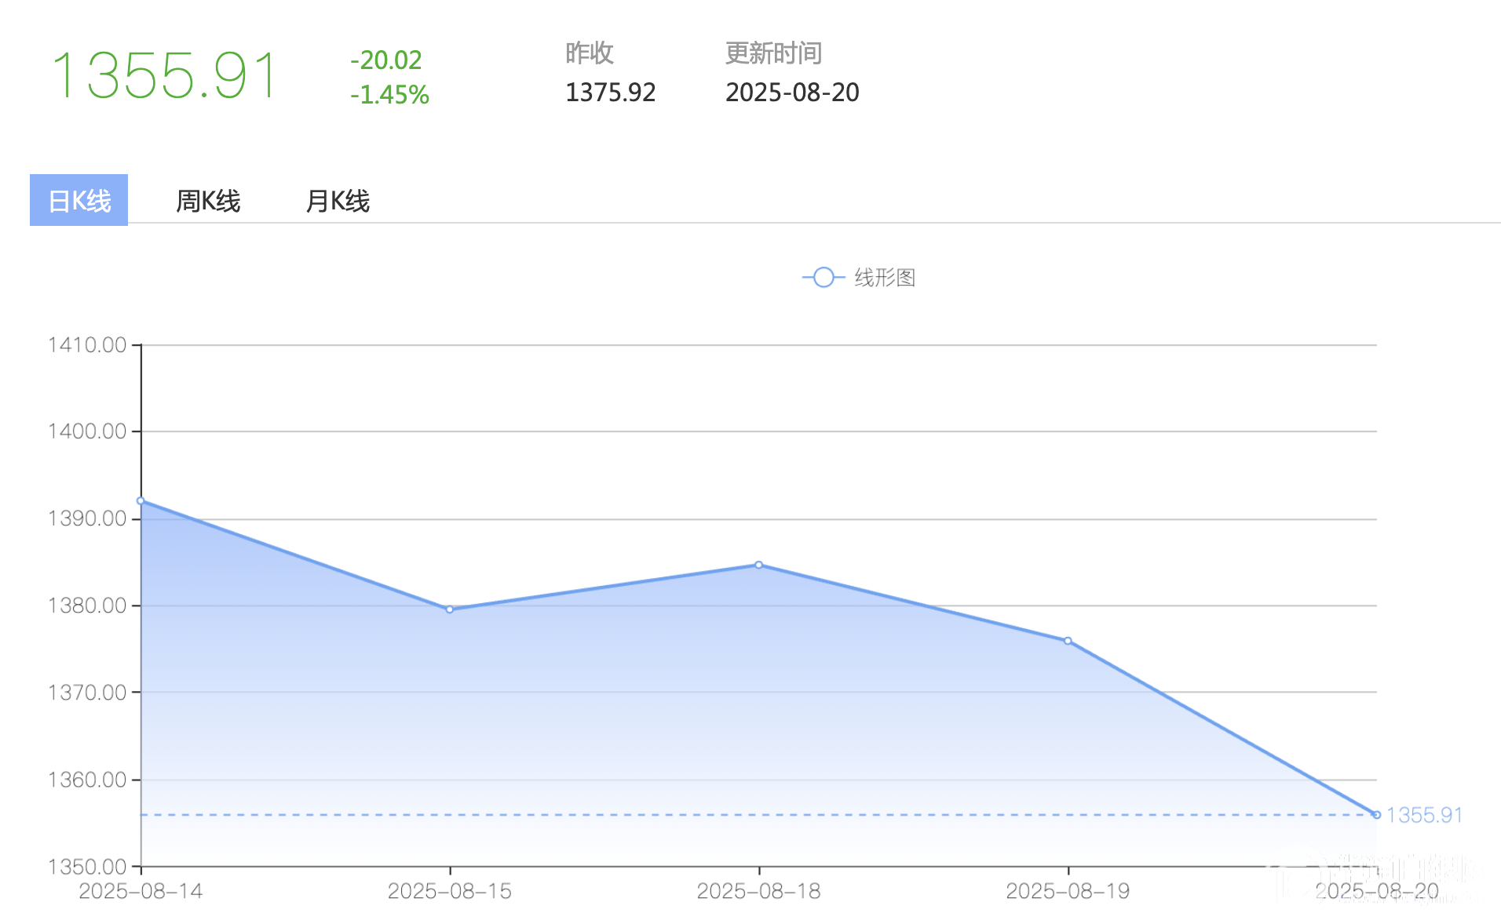The image size is (1501, 924).
Task: Open the 月K线 tab
Action: tap(338, 201)
